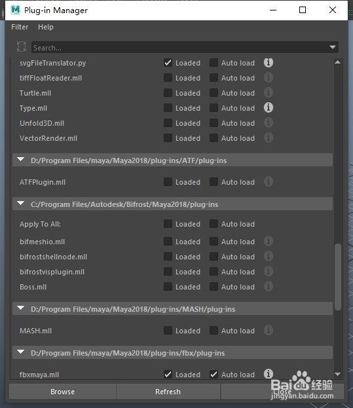Uncheck Loaded for fbxmaya.mll
This screenshot has width=353, height=408.
click(168, 375)
